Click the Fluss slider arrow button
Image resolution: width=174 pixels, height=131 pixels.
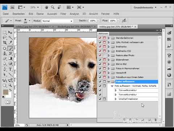coord(118,21)
